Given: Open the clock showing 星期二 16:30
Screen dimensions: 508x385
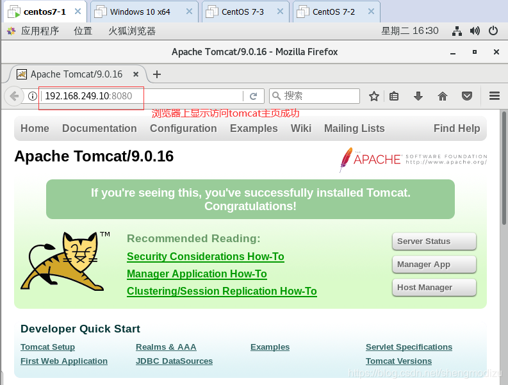Looking at the screenshot, I should [410, 31].
